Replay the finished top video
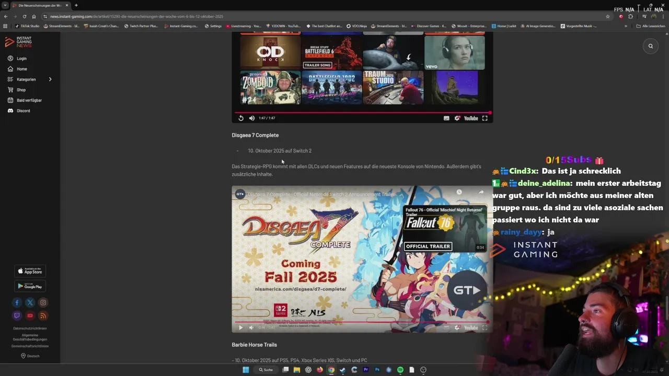Image resolution: width=669 pixels, height=376 pixels. (241, 118)
